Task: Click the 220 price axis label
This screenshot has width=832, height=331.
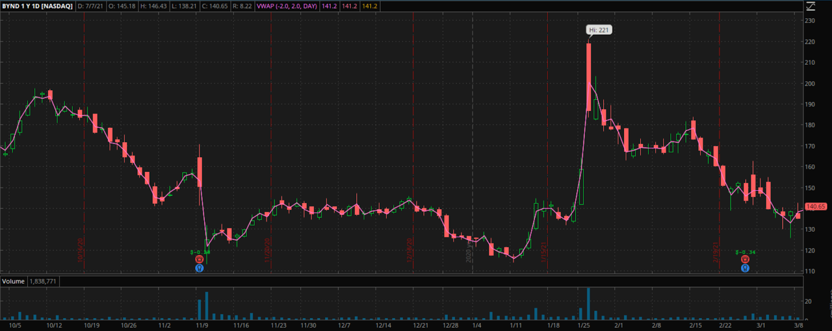Action: click(810, 42)
